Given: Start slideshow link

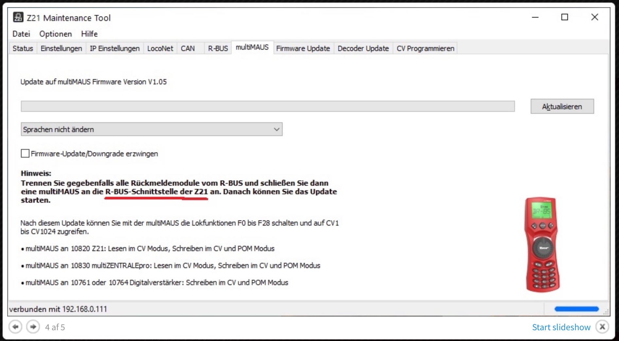Looking at the screenshot, I should [561, 327].
